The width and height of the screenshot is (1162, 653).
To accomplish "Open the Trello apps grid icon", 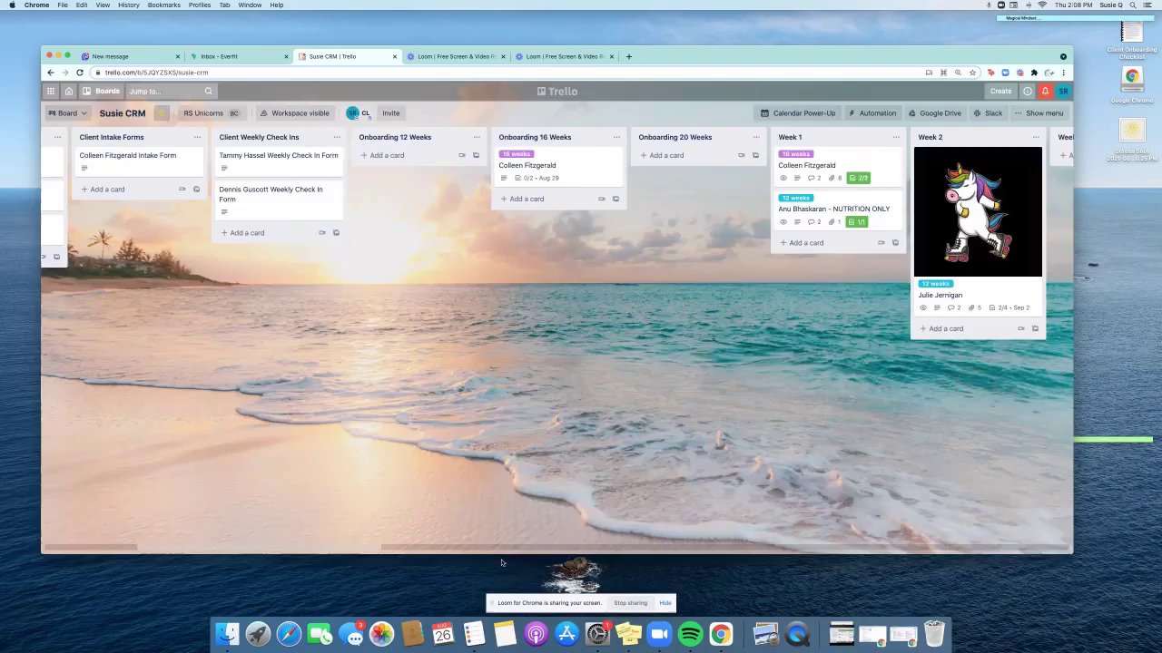I will point(51,91).
